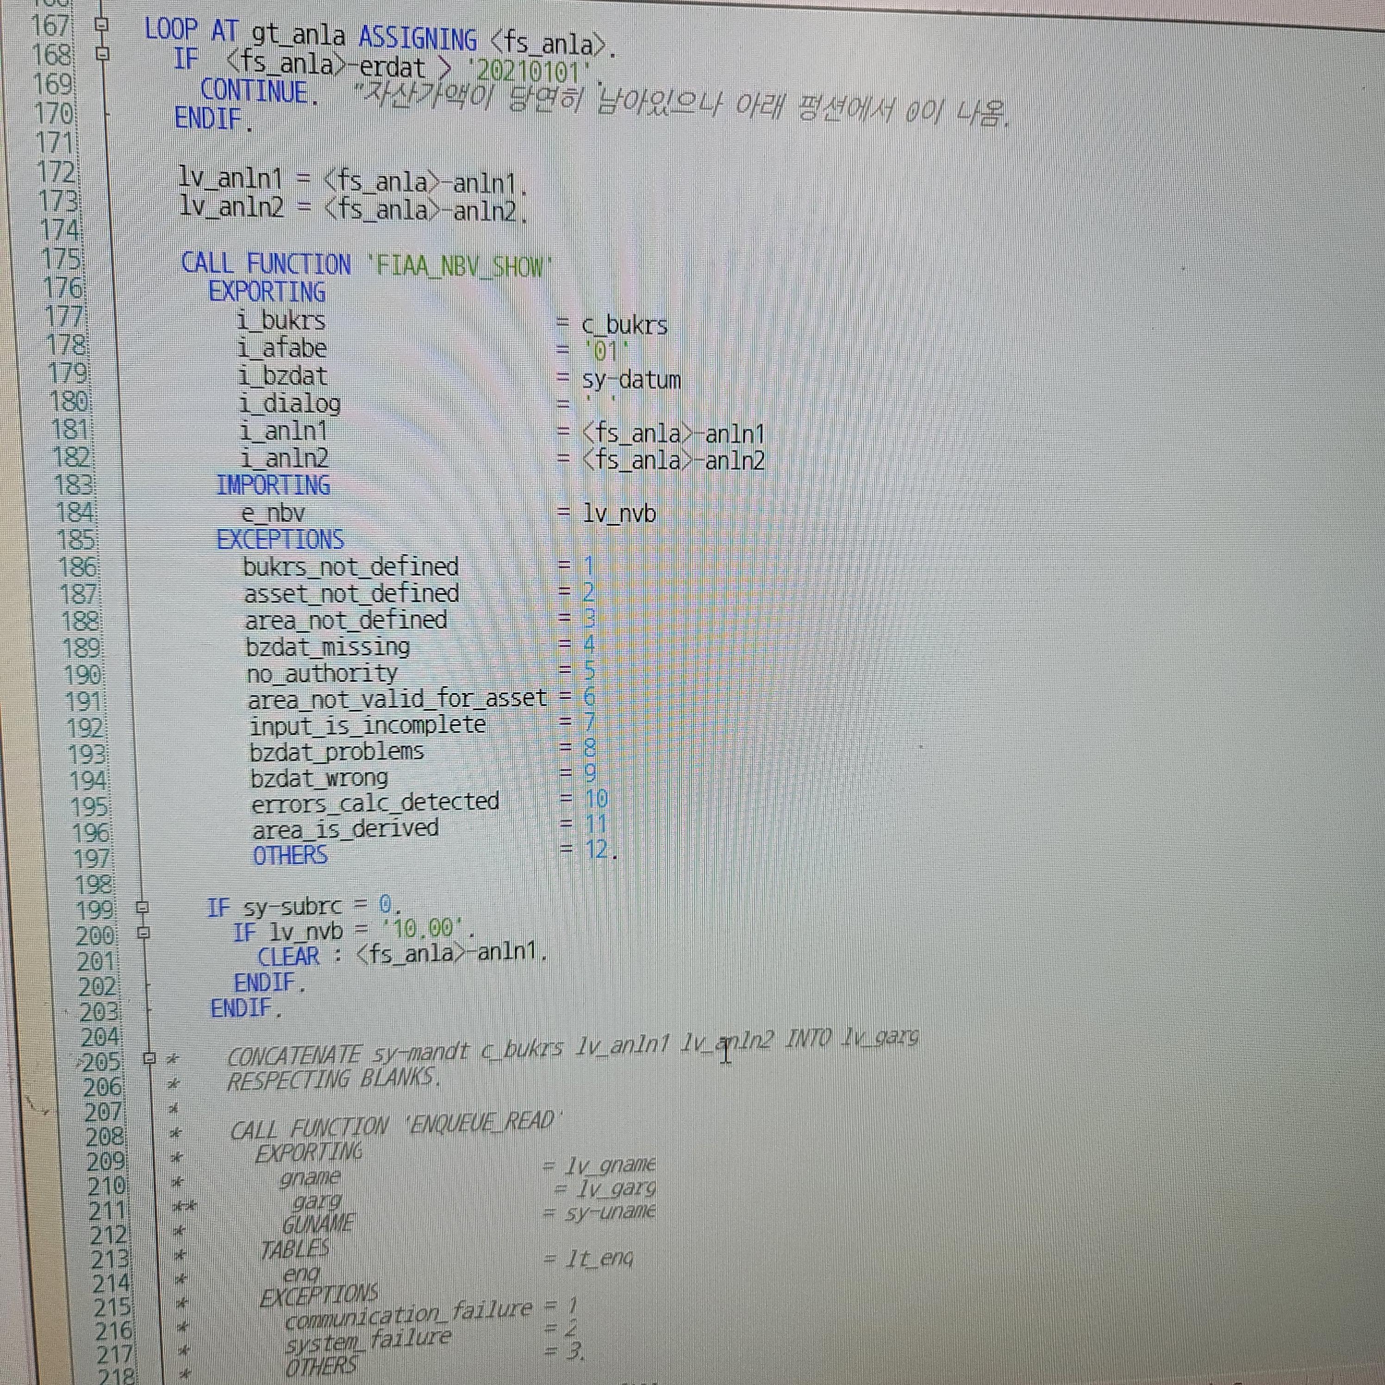Click the commented system_failure exception
This screenshot has width=1385, height=1385.
(x=368, y=1339)
